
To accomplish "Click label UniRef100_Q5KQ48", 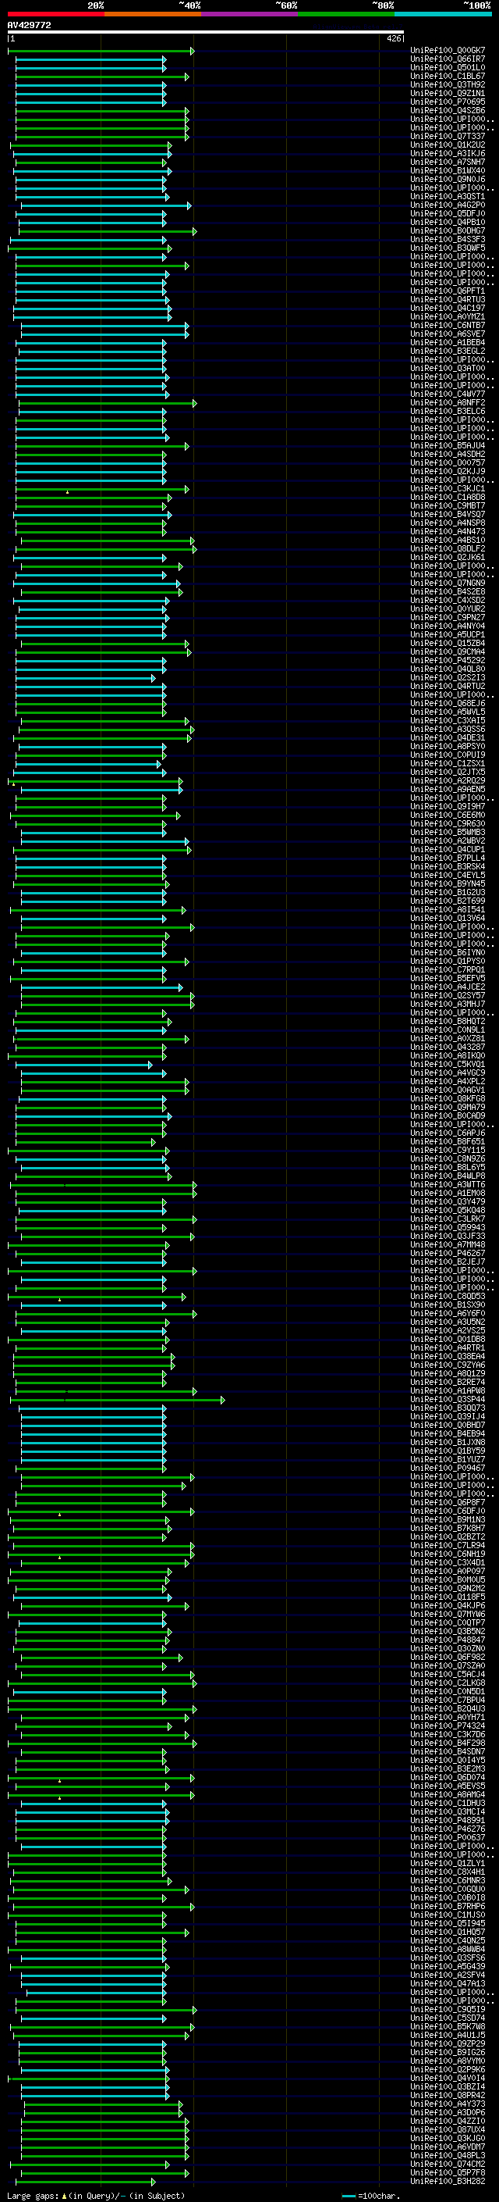I will pyautogui.click(x=448, y=1211).
